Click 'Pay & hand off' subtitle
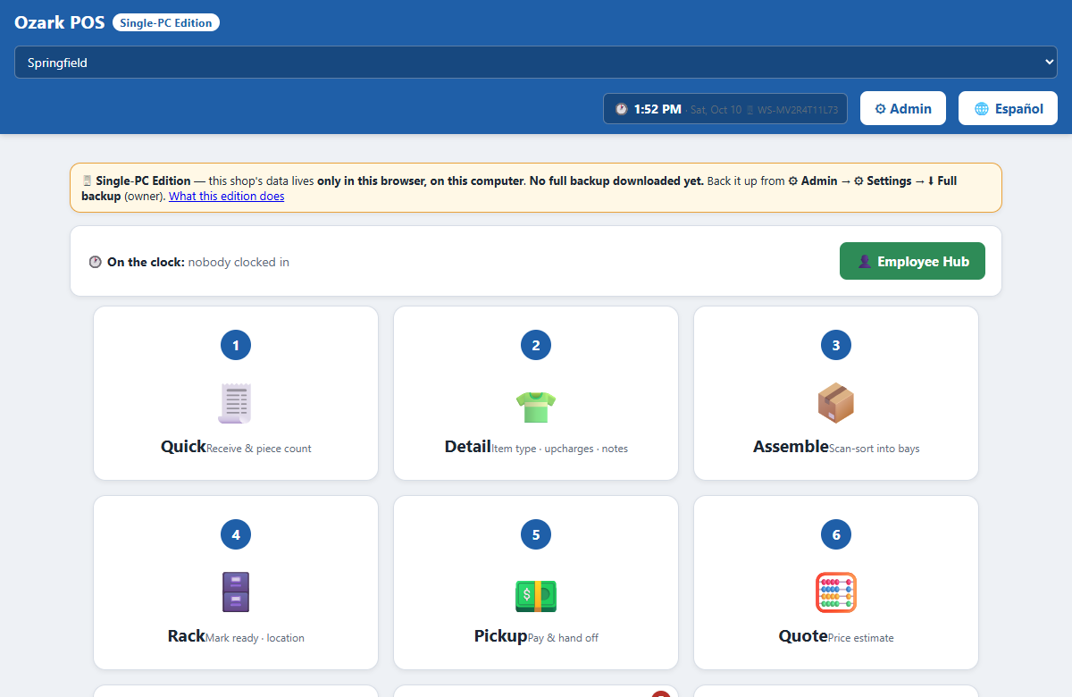 (x=564, y=638)
